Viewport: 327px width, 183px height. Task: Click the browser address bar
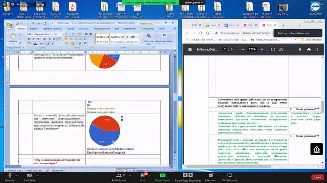244,33
